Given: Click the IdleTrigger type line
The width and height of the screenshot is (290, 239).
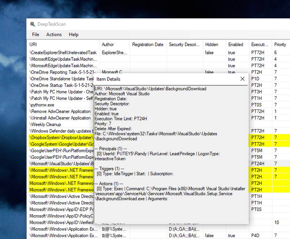Looking at the screenshot, I should pos(135,174).
